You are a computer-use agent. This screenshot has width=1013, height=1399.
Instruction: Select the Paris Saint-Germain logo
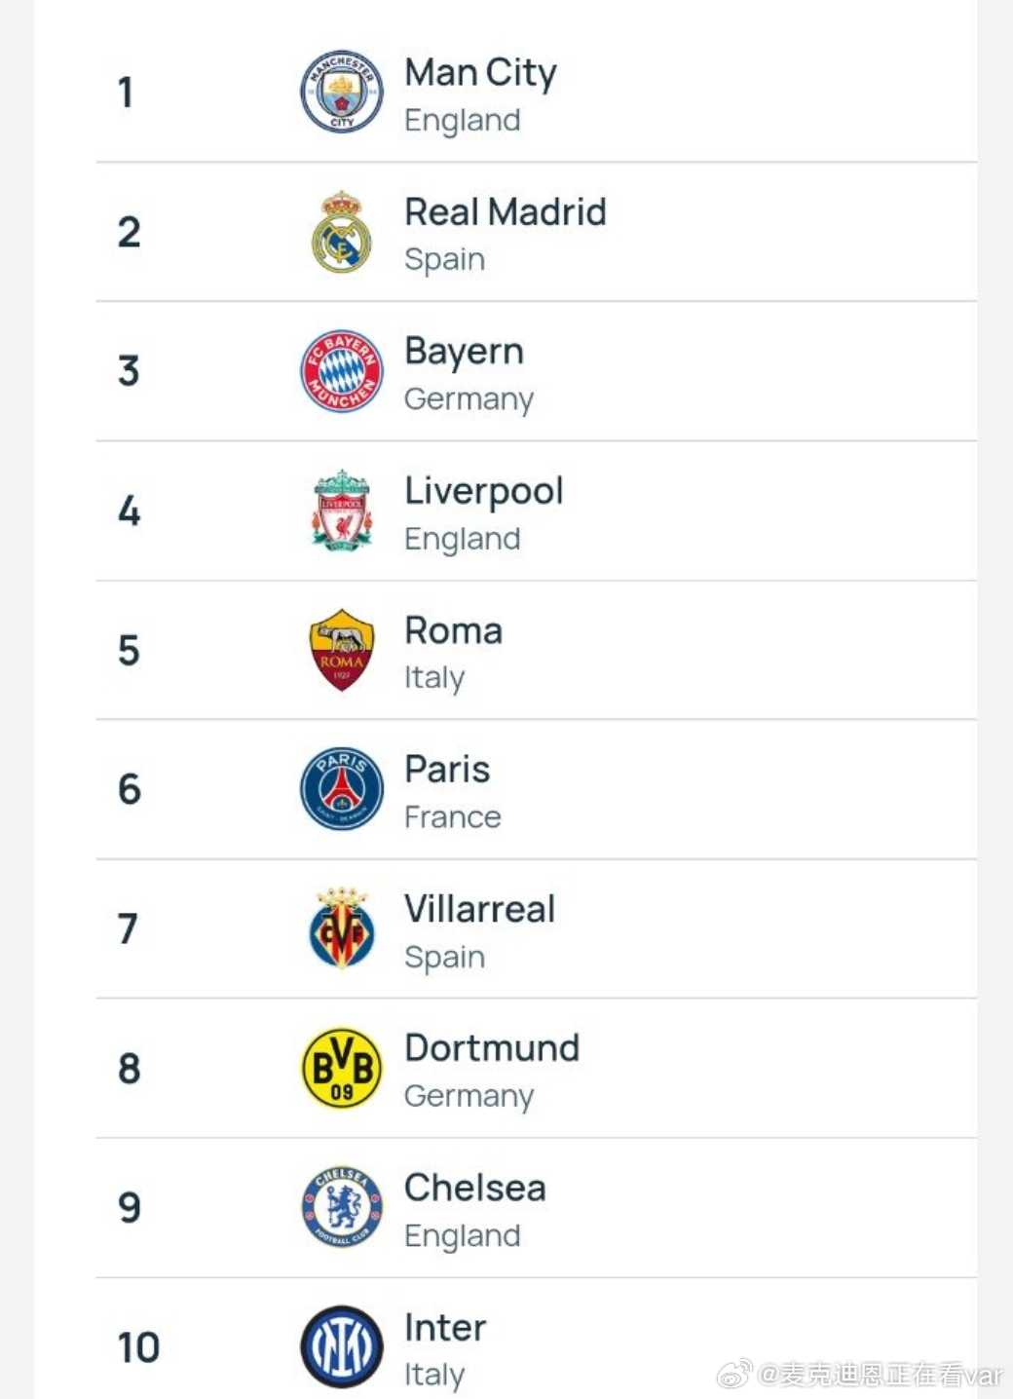[x=341, y=789]
